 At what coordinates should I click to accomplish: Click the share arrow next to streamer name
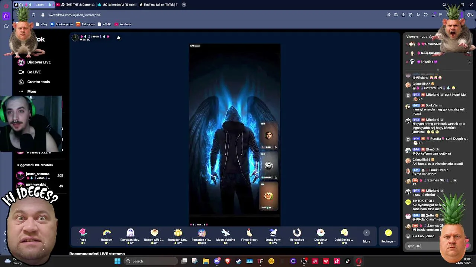pyautogui.click(x=118, y=37)
